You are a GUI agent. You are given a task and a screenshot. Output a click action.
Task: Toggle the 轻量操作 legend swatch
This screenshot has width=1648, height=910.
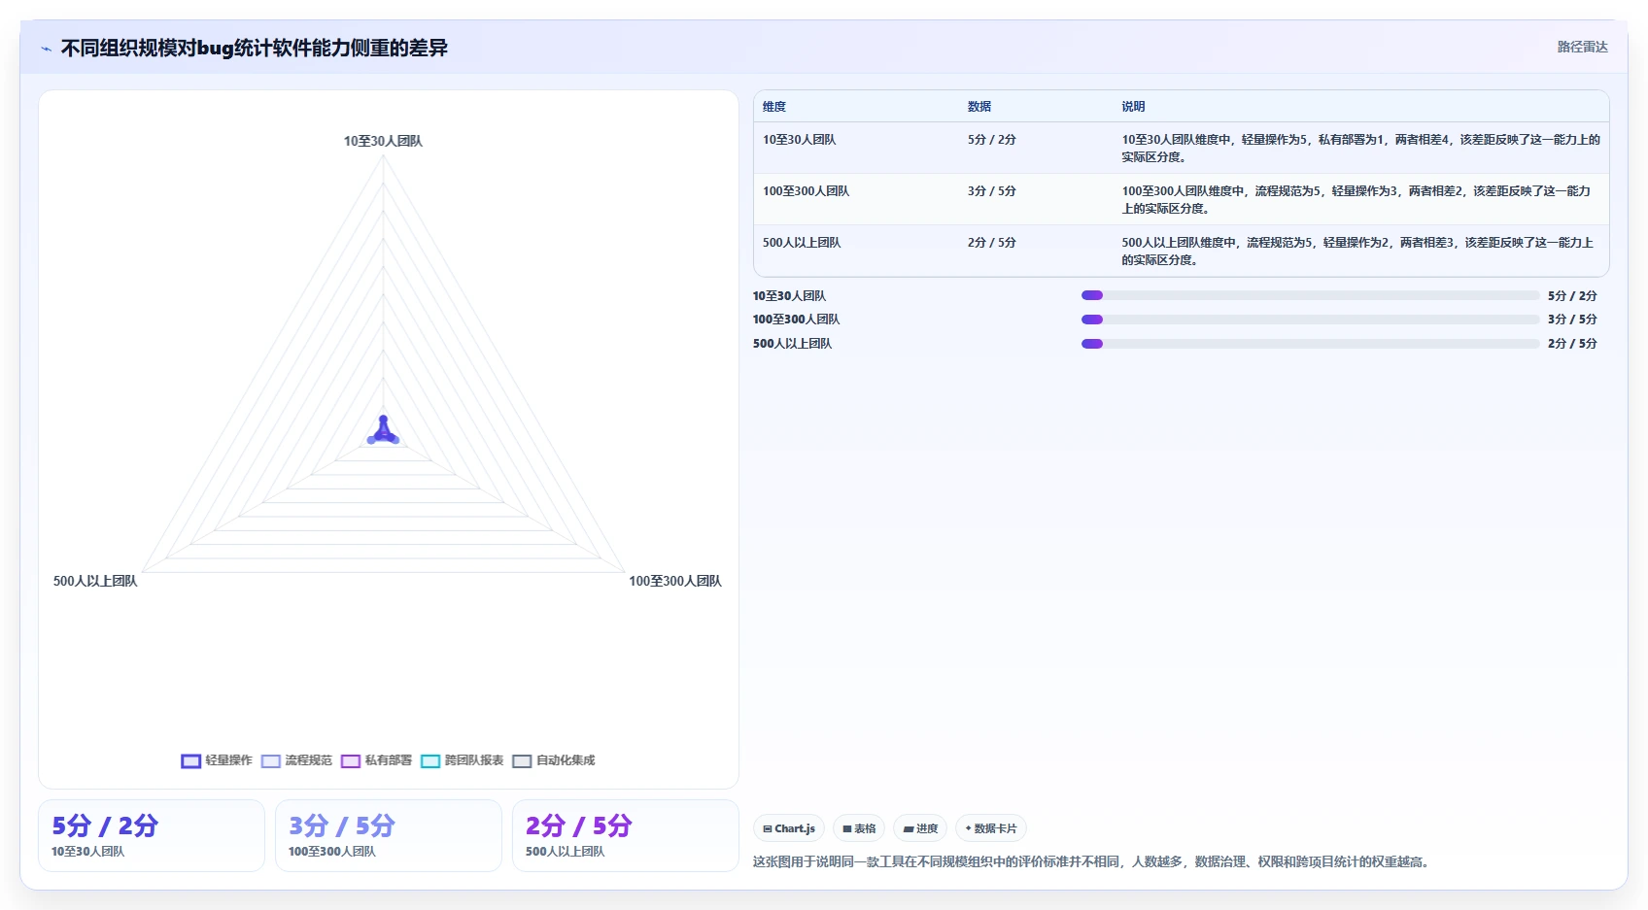(190, 760)
